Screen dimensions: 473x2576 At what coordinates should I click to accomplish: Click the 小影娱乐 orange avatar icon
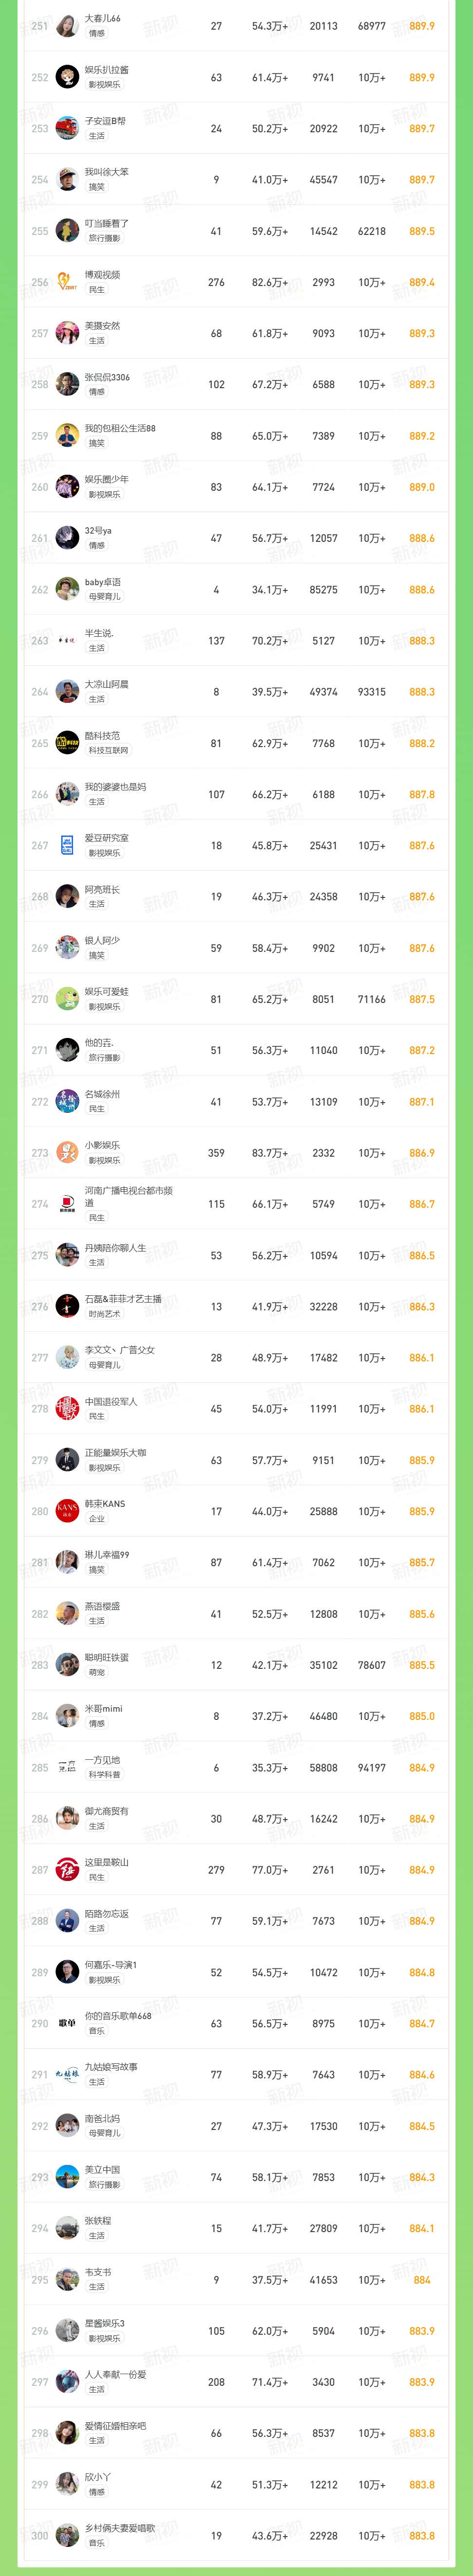click(67, 1153)
